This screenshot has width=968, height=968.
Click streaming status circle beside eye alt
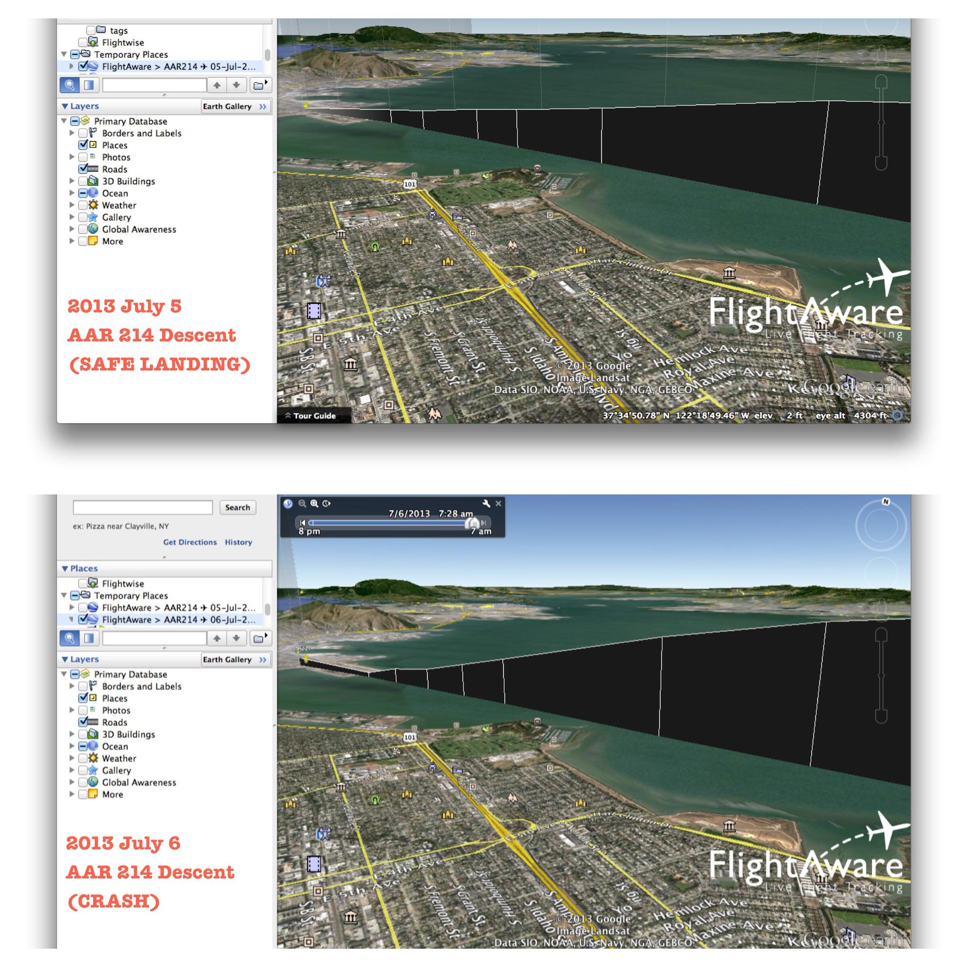[898, 415]
